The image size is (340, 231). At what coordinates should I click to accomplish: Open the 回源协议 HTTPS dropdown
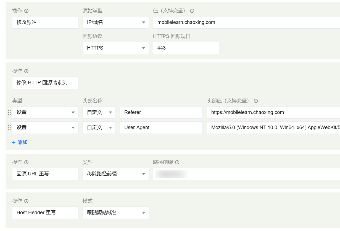[115, 48]
